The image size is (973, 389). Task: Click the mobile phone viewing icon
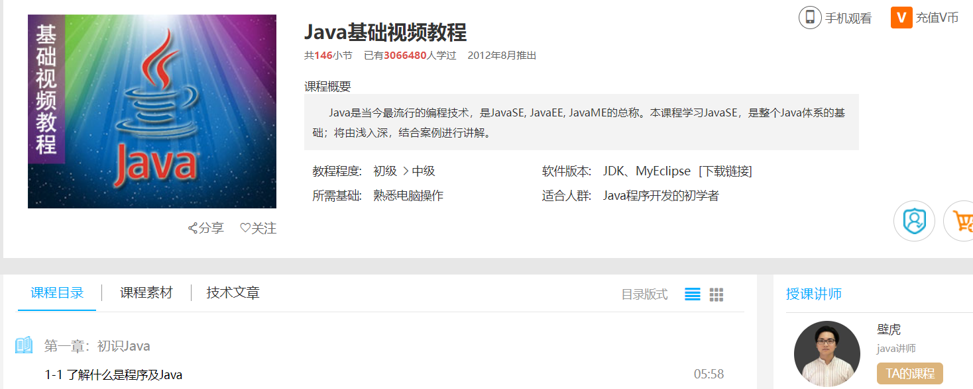(x=810, y=17)
